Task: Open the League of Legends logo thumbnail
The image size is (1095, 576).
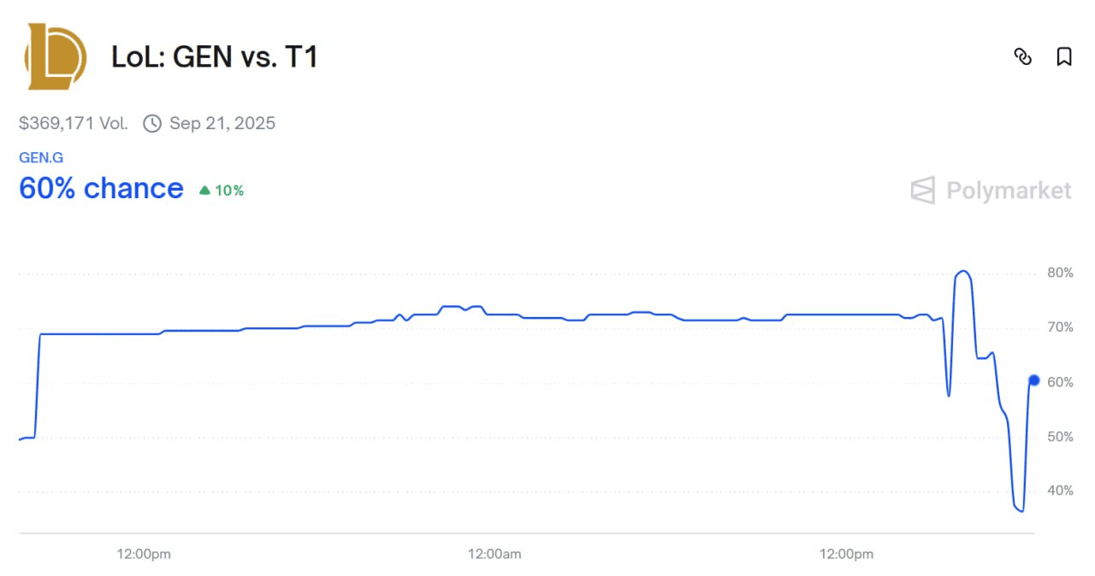Action: [x=56, y=56]
